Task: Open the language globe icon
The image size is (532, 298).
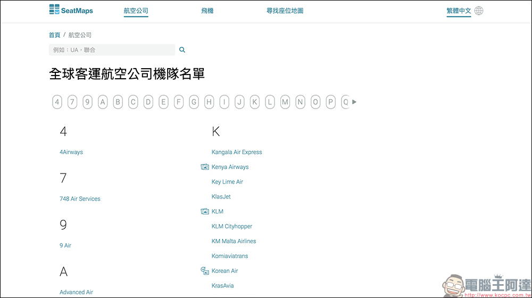Action: [479, 11]
